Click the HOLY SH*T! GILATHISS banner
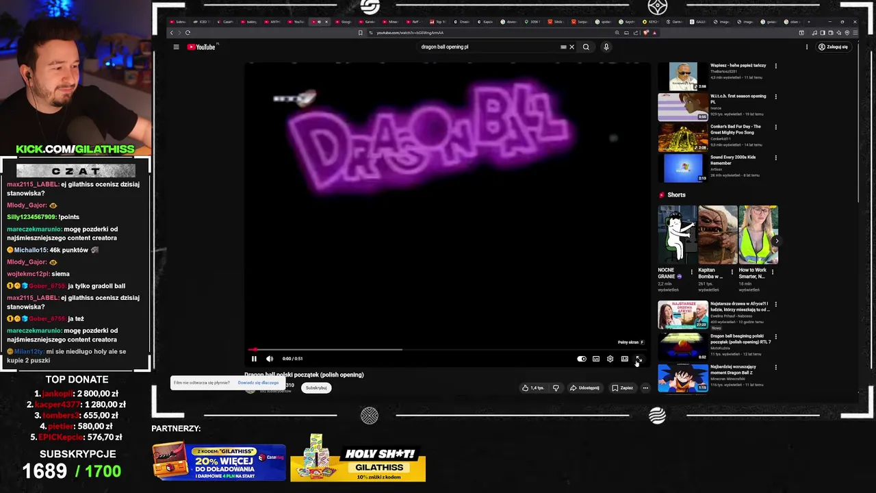 pos(358,462)
